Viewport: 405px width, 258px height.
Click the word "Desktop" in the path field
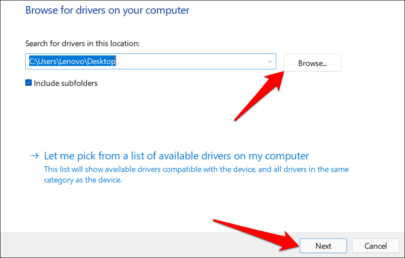pyautogui.click(x=102, y=62)
